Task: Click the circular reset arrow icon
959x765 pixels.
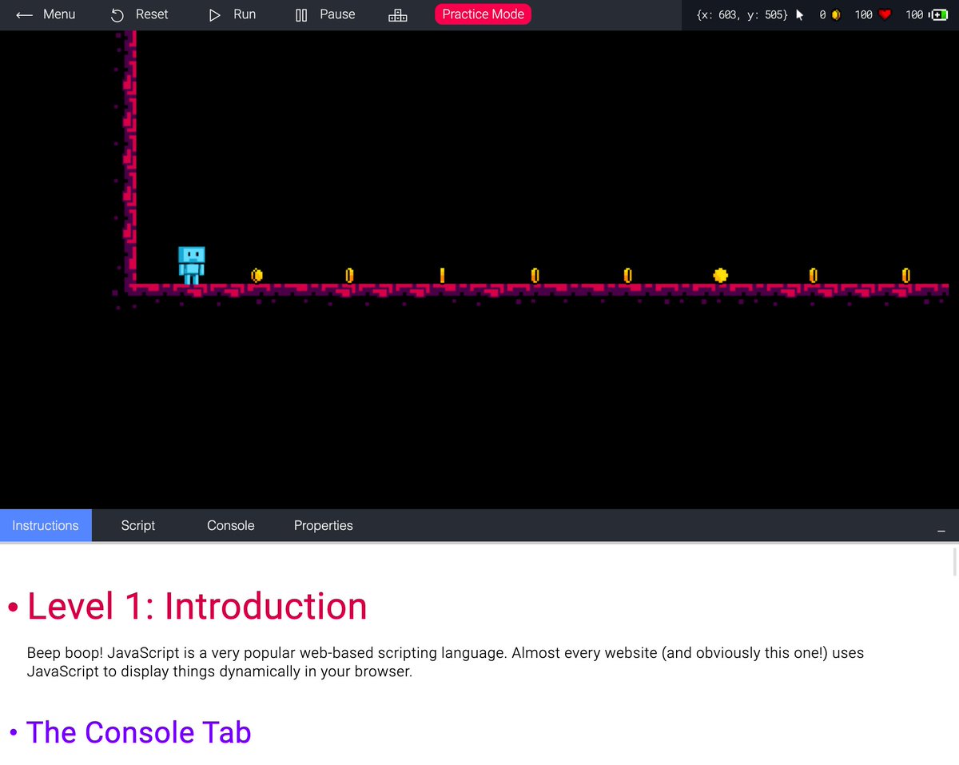Action: 117,15
